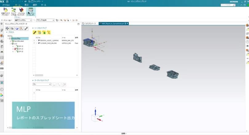Click the link chain icon in navigator toolbar
The height and width of the screenshot is (135, 249).
[26, 29]
